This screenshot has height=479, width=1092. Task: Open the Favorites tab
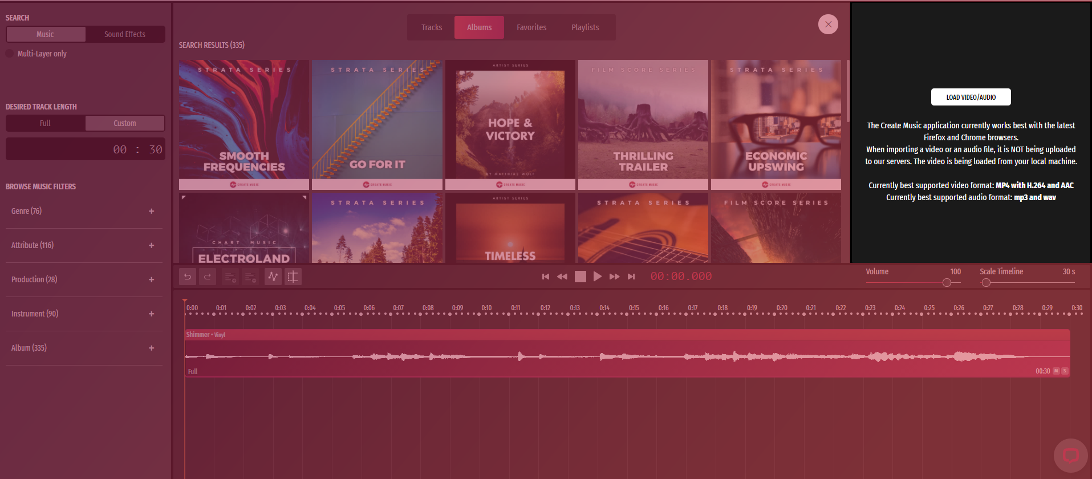click(531, 27)
